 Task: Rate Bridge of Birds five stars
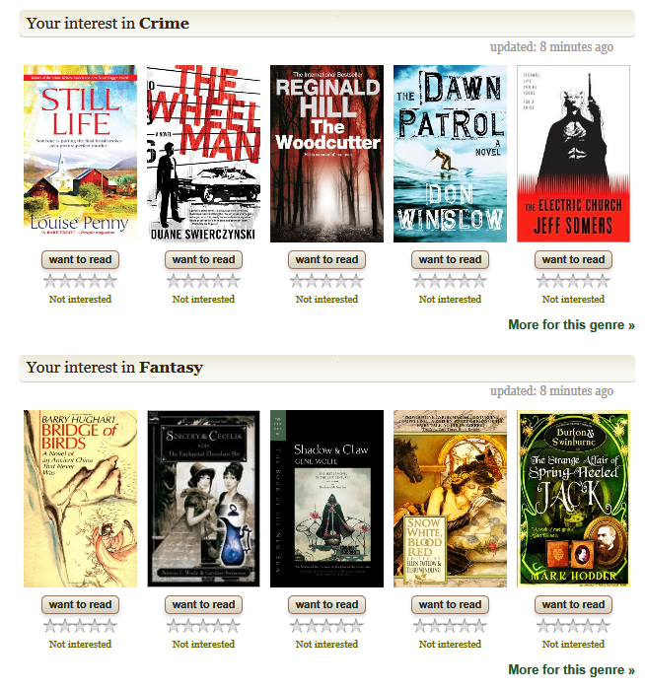point(109,626)
